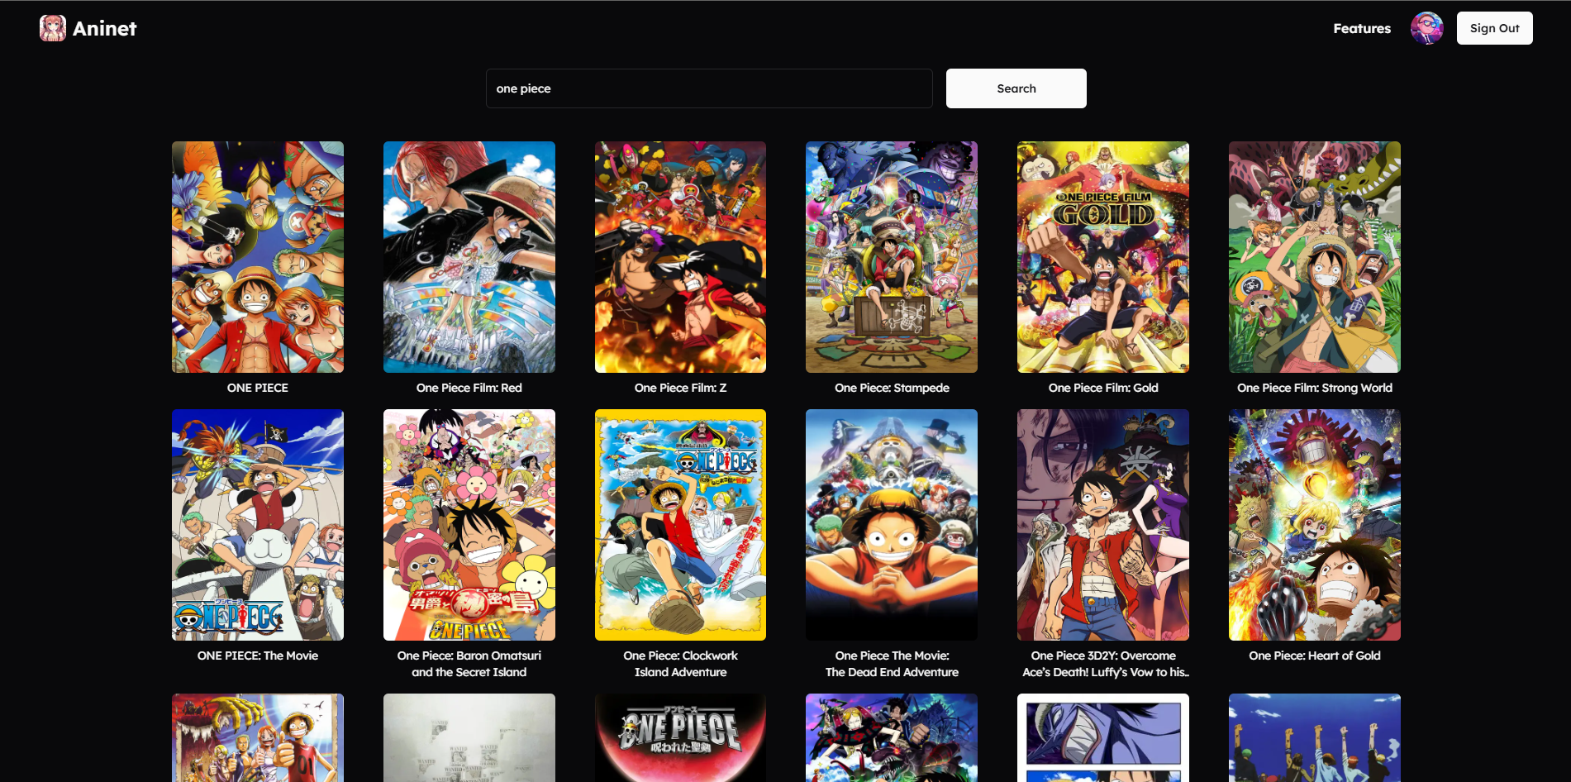Open the manga-panel style poster with white border

point(1103,737)
